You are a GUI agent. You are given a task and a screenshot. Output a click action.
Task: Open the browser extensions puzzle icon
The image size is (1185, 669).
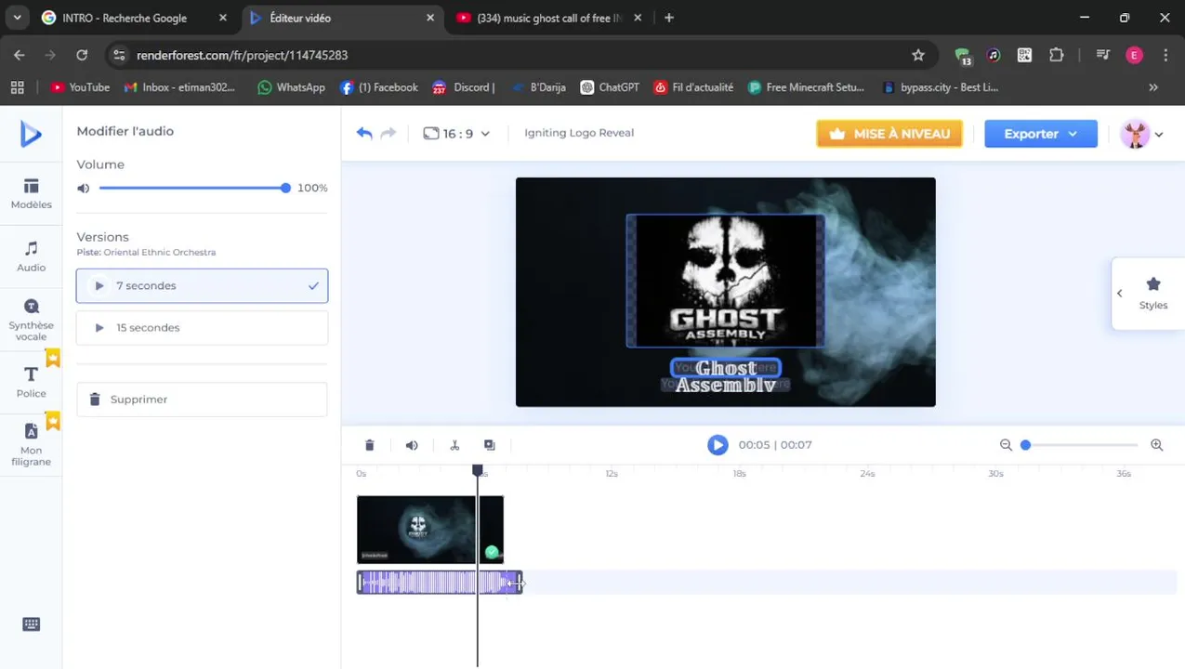click(1057, 55)
